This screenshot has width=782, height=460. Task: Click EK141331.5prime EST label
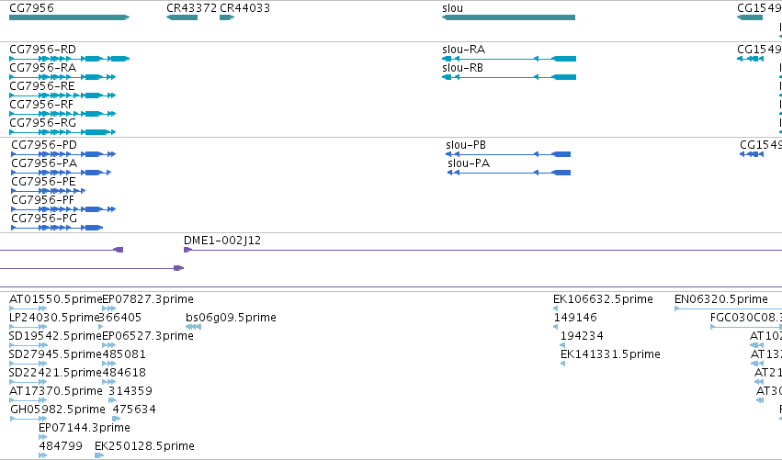(610, 354)
